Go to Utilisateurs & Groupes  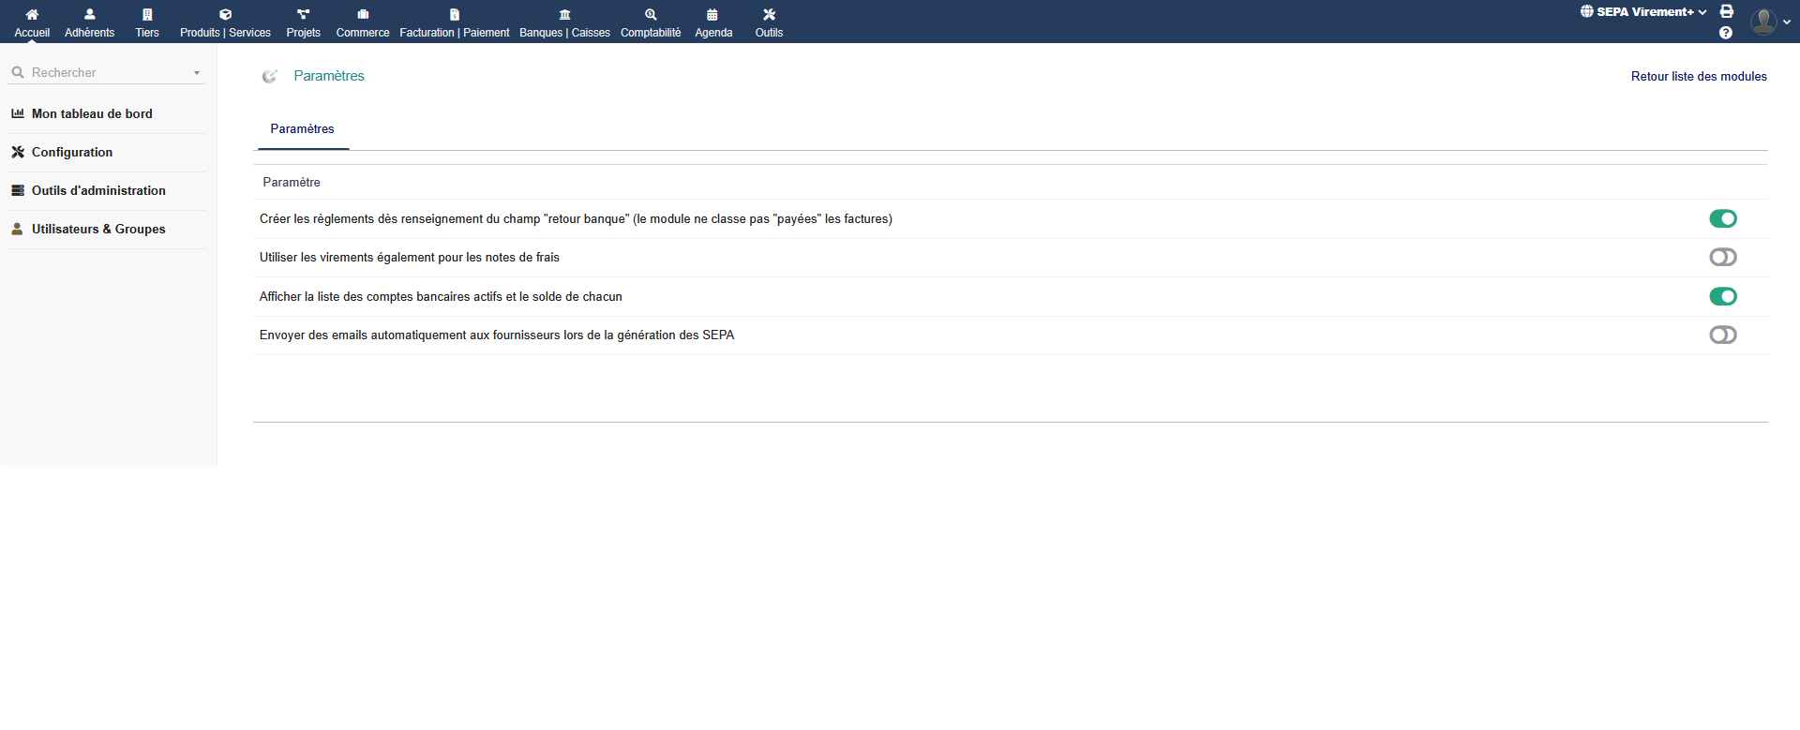[98, 229]
